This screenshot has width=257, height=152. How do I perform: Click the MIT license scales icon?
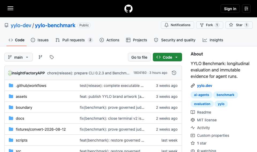(193, 120)
